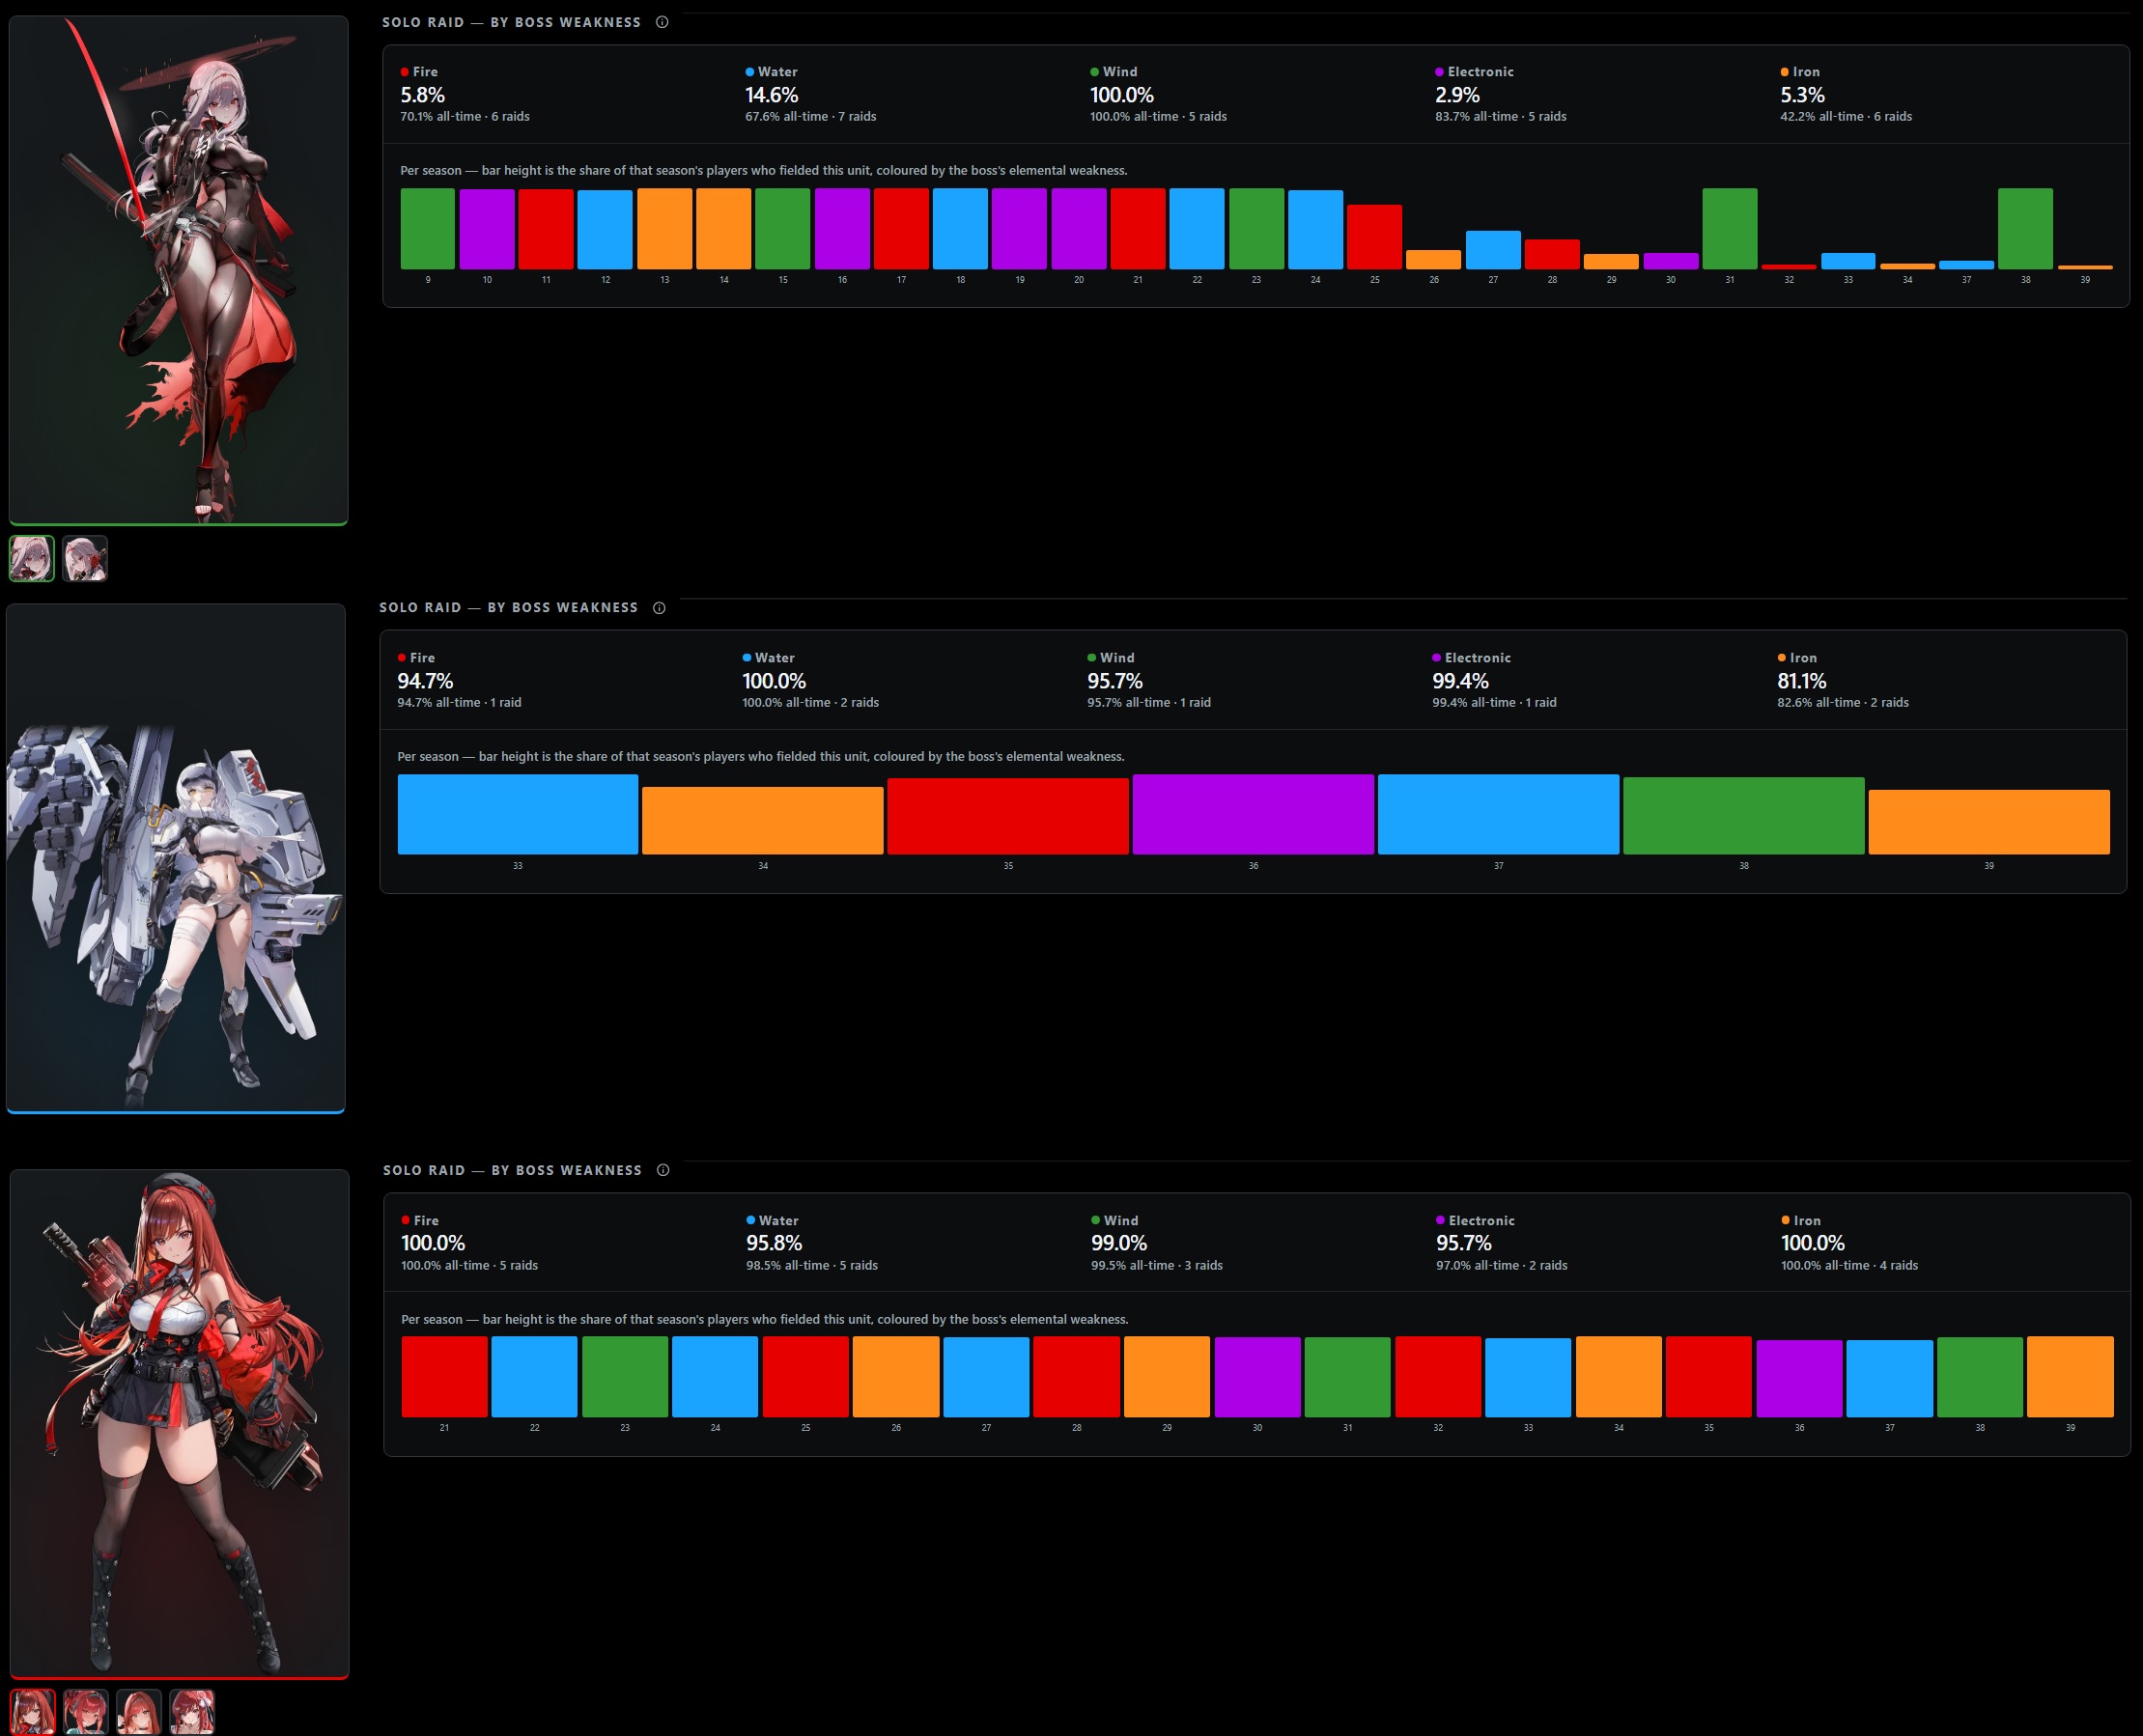Click "42.2% all-time · 6 raids" text
The image size is (2143, 1736).
(x=1846, y=117)
